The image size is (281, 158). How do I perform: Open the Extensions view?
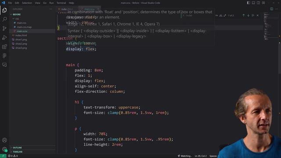pos(4,47)
